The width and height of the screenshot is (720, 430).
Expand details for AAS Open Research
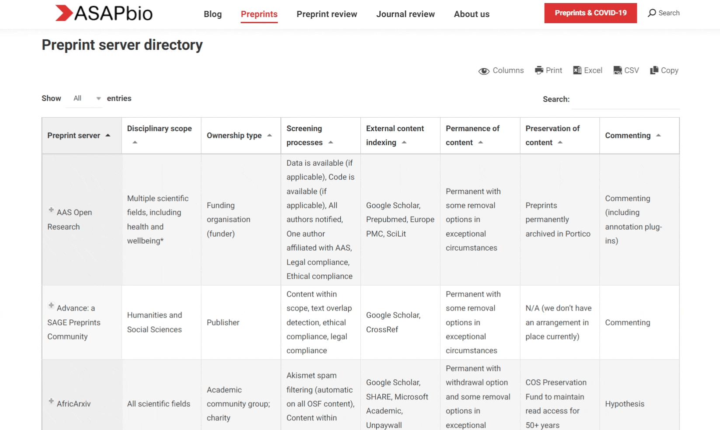pos(51,209)
